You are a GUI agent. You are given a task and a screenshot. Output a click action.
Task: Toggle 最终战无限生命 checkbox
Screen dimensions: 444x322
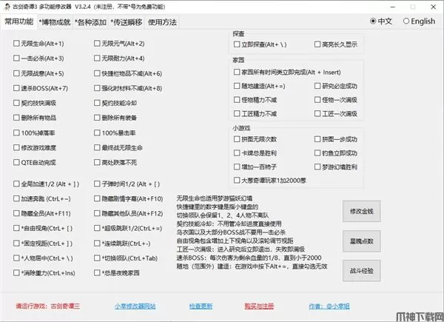click(97, 147)
